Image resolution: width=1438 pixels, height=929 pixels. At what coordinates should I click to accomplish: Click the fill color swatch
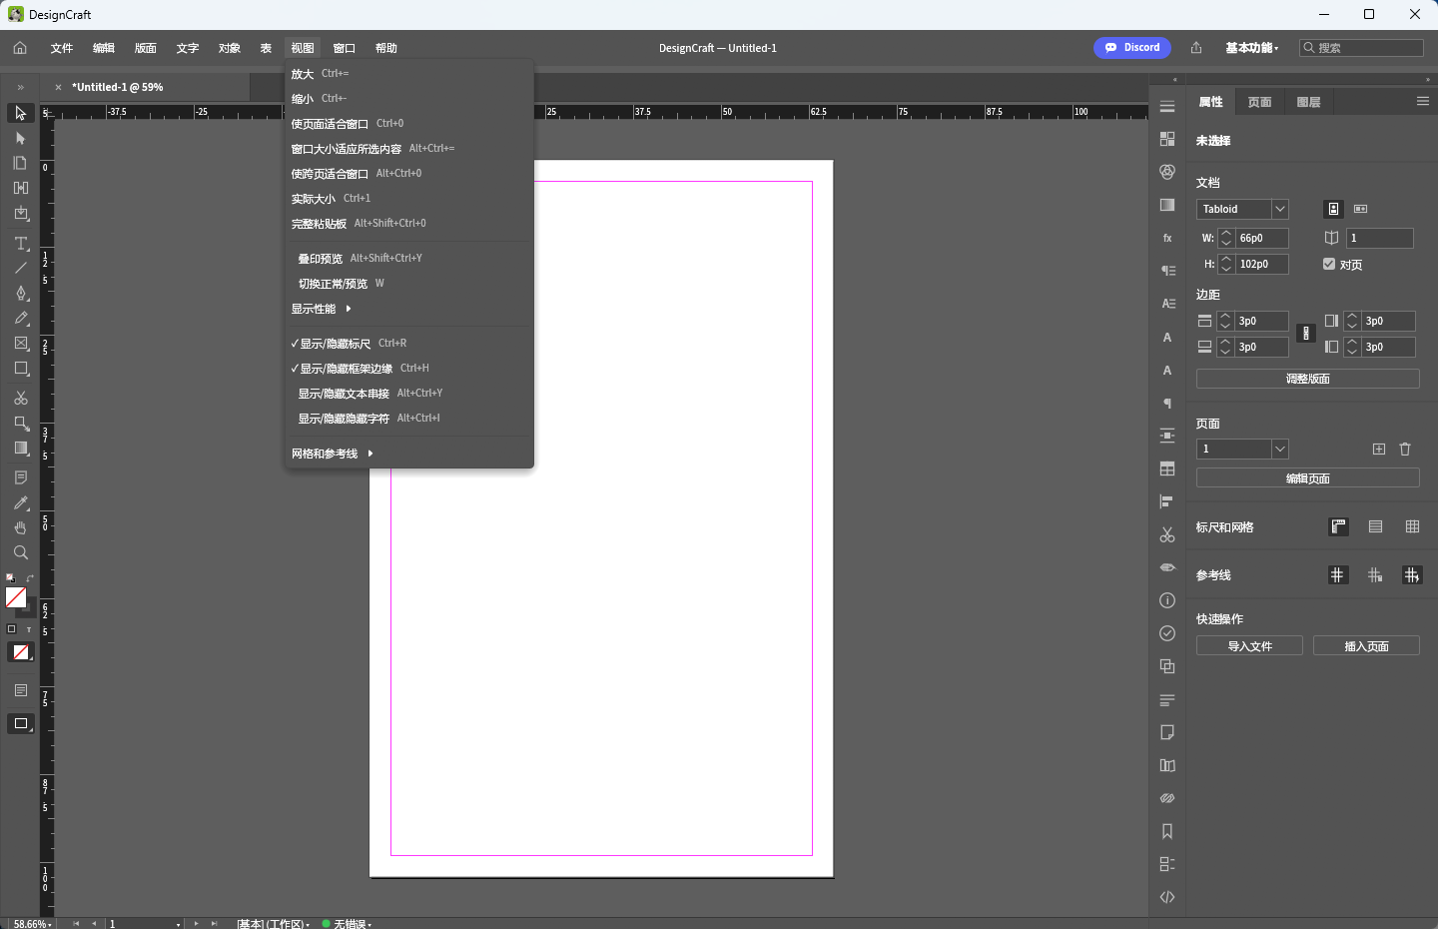16,597
